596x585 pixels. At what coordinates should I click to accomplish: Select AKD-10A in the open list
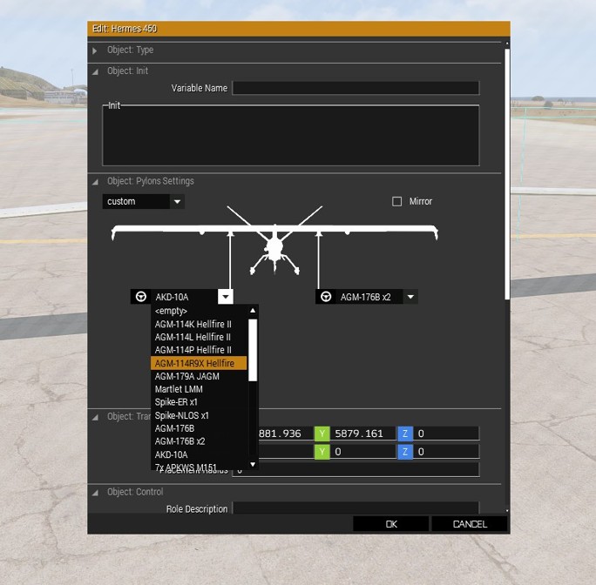tap(199, 454)
